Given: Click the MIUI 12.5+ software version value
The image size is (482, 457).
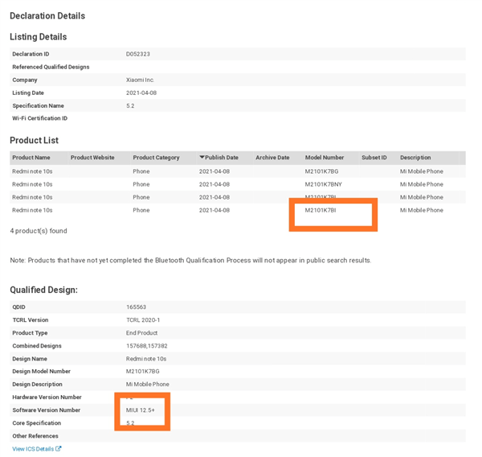Looking at the screenshot, I should [141, 410].
